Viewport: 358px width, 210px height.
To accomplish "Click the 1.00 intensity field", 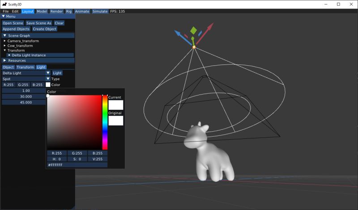I will pyautogui.click(x=24, y=91).
